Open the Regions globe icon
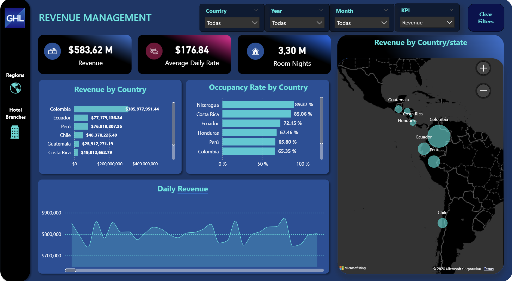This screenshot has width=512, height=281. [x=16, y=88]
